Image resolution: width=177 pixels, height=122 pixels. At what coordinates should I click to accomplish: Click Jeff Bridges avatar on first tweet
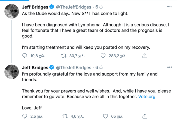tap(12, 11)
